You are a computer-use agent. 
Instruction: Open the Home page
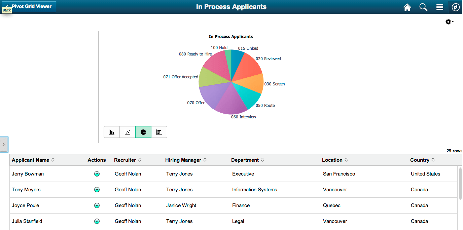coord(407,7)
